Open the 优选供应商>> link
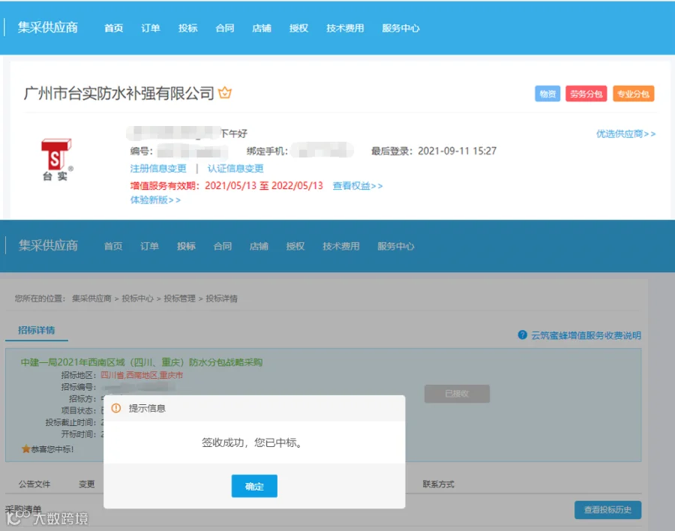Screen dimensions: 675x531 (626, 134)
